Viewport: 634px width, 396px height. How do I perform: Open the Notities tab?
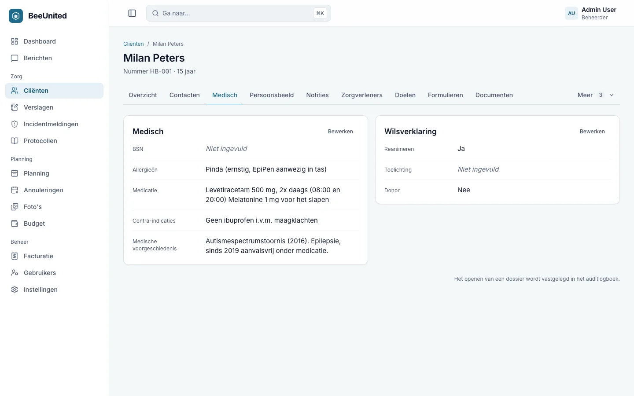point(317,95)
